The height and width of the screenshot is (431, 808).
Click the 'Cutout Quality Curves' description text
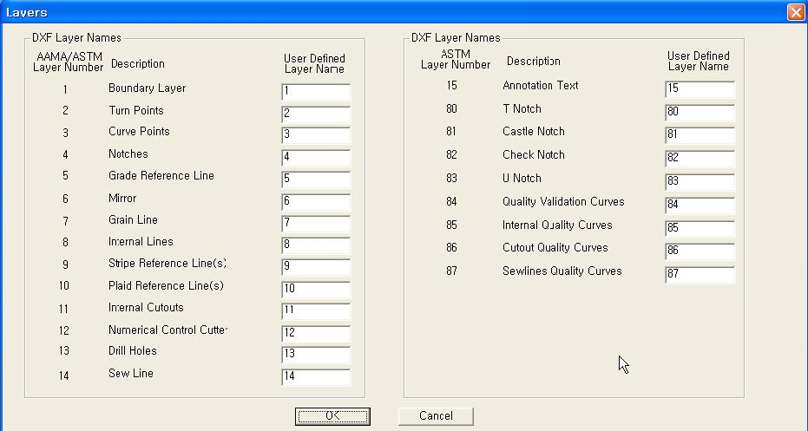(555, 248)
